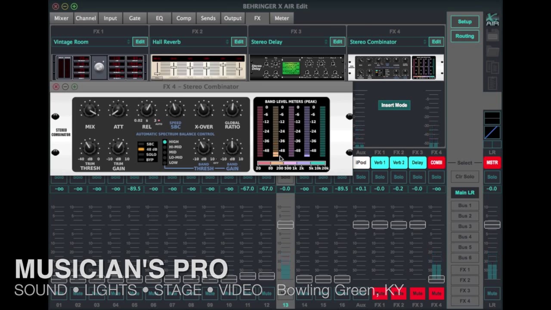The image size is (551, 310).
Task: Click the Trim Gain knob
Action: [118, 148]
